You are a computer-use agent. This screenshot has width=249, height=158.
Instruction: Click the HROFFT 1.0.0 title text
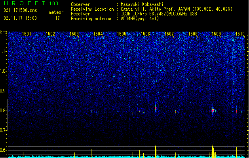click(31, 3)
